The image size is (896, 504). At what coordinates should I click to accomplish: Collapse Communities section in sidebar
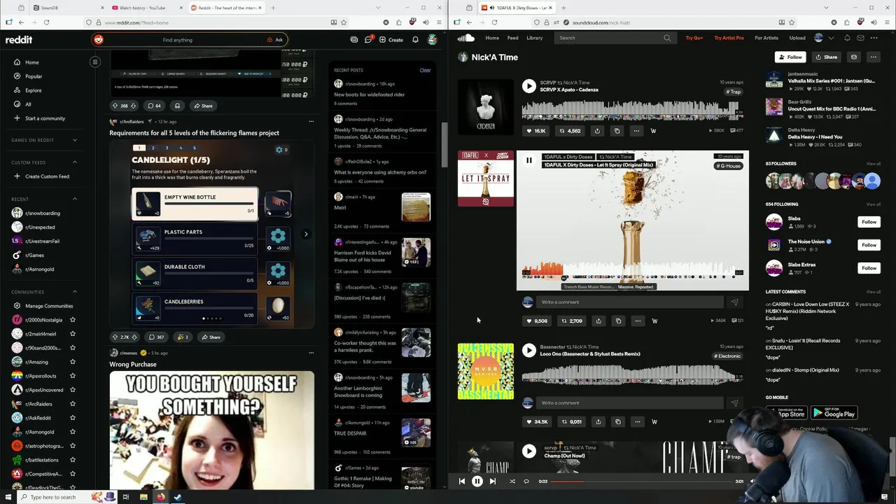coord(75,292)
